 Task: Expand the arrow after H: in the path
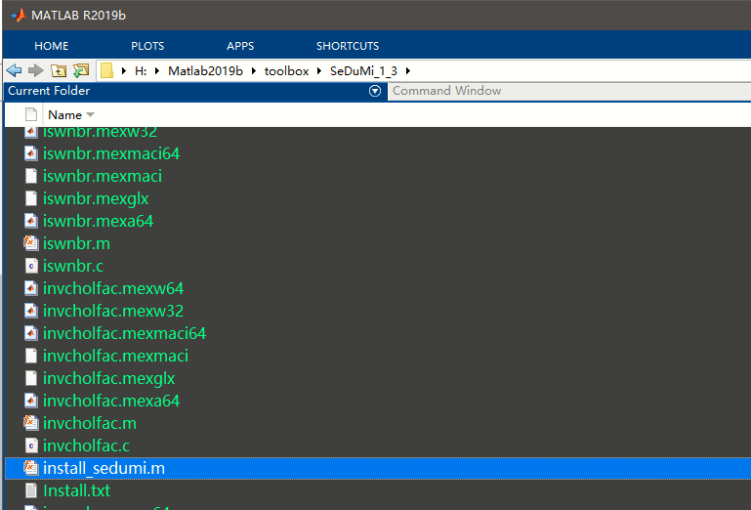157,71
